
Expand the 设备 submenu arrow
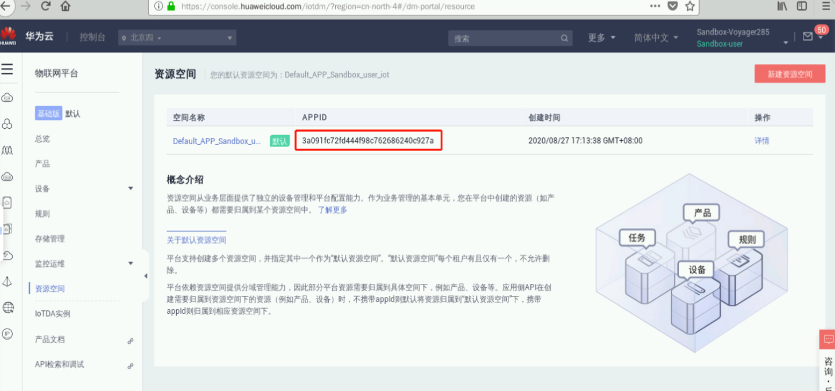point(130,188)
